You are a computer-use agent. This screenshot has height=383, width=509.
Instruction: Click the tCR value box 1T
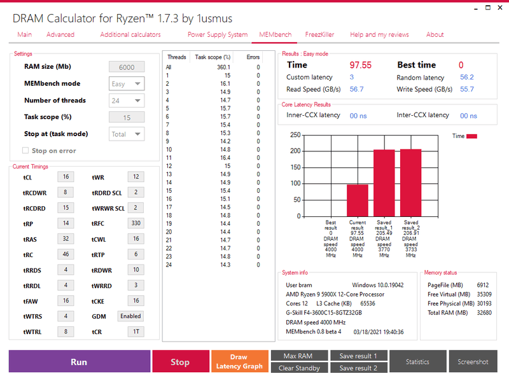136,331
